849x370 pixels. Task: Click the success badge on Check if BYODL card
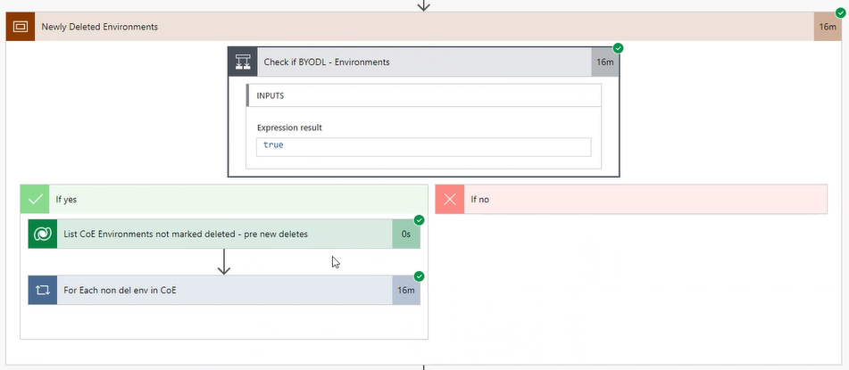point(619,48)
